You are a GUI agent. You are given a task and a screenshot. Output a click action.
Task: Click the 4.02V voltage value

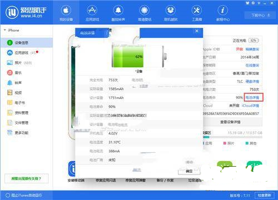(x=113, y=133)
